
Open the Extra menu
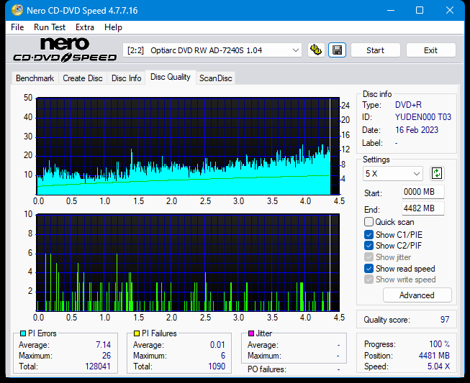tap(85, 27)
